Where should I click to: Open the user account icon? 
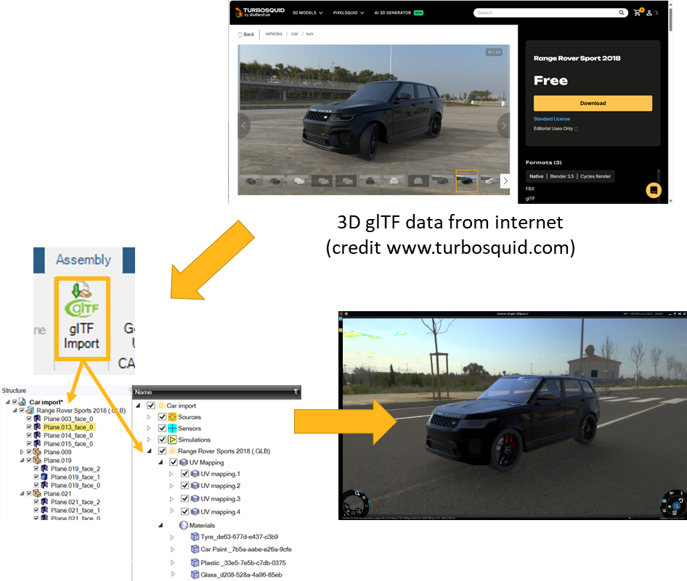pyautogui.click(x=649, y=12)
